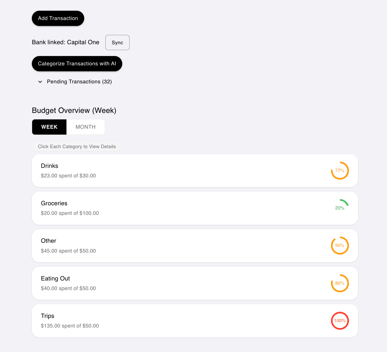
Task: Open Pending Transactions (32) list
Action: 79,82
